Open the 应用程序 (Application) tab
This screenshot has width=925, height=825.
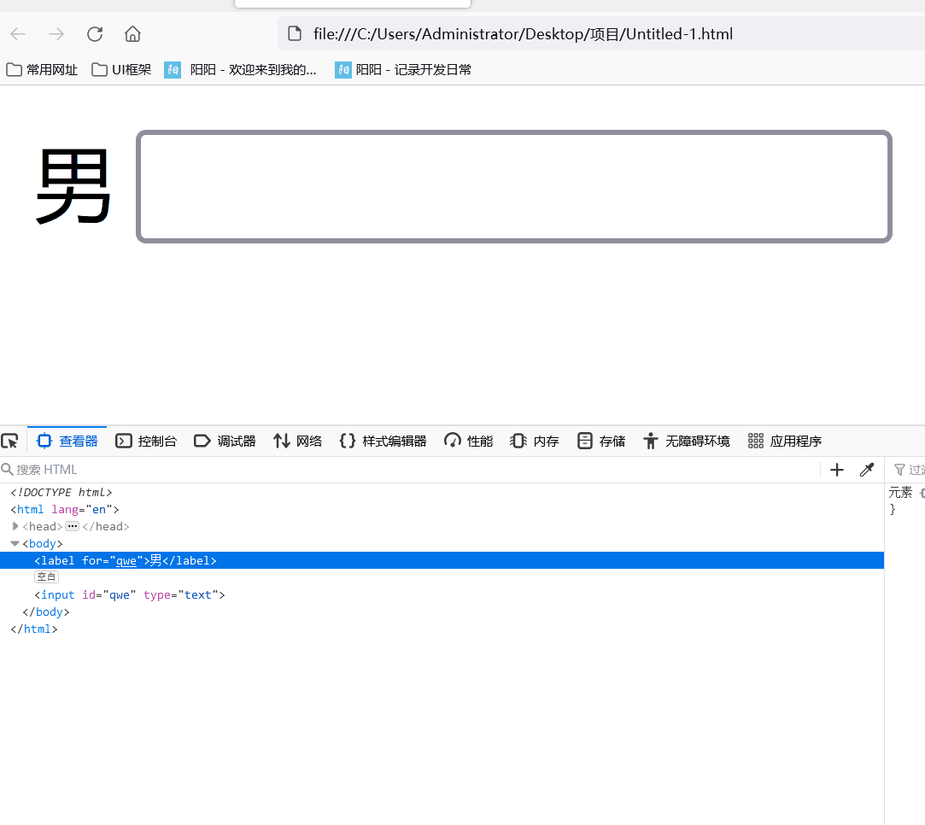(784, 440)
